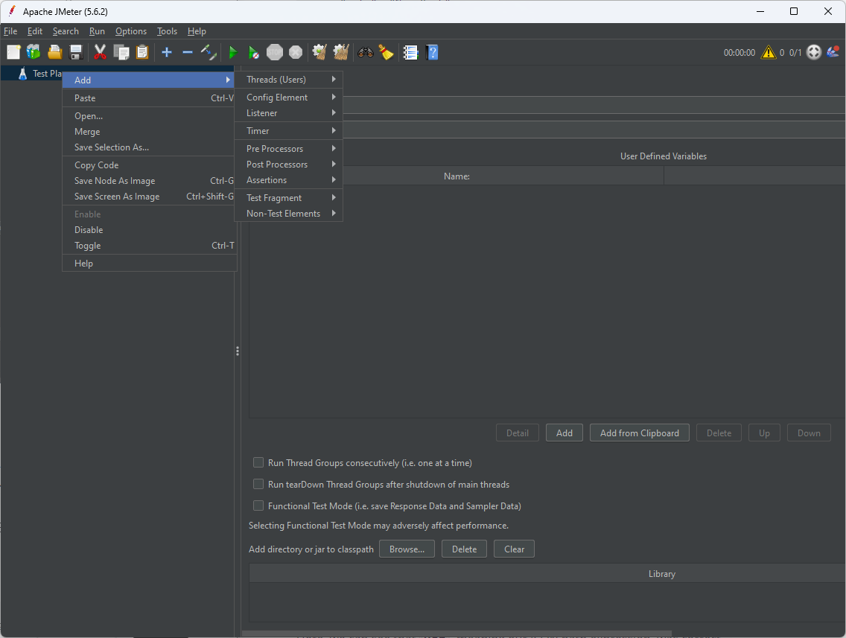The height and width of the screenshot is (638, 846).
Task: Click the Search binoculars icon
Action: click(365, 52)
